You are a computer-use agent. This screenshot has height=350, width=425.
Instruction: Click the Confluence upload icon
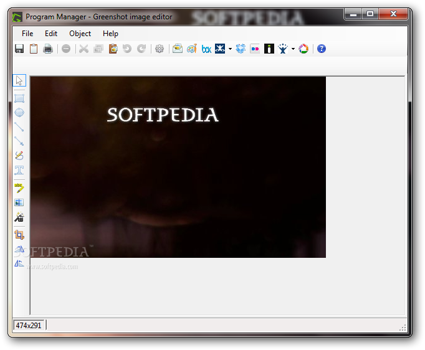220,49
